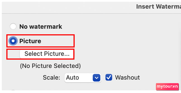Viewport: 181px width, 93px height.
Task: Click the bold Picture label text
Action: 30,41
